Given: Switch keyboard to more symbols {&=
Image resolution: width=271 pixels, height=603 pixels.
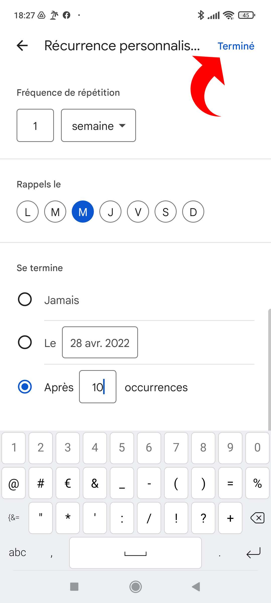Looking at the screenshot, I should [x=14, y=518].
